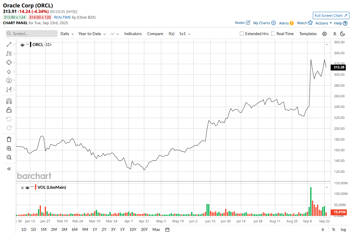
Task: Enable the Real-Time checkbox
Action: tap(273, 34)
